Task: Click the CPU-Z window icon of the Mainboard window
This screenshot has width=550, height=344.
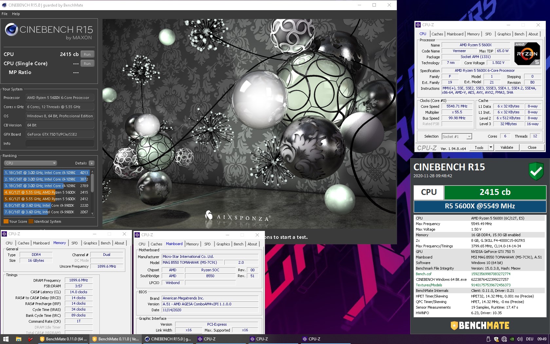Action: [137, 235]
